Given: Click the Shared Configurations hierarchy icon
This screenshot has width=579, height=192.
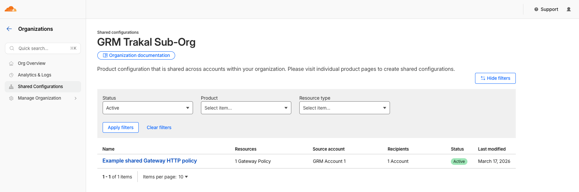Looking at the screenshot, I should tap(11, 87).
